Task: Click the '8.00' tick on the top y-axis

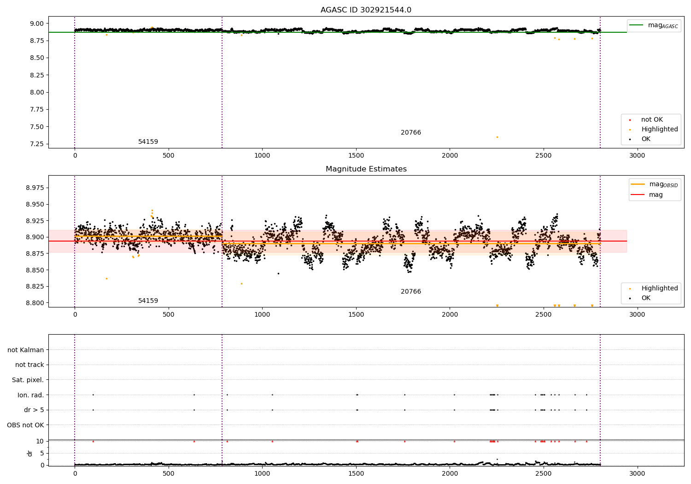Action: (x=37, y=92)
